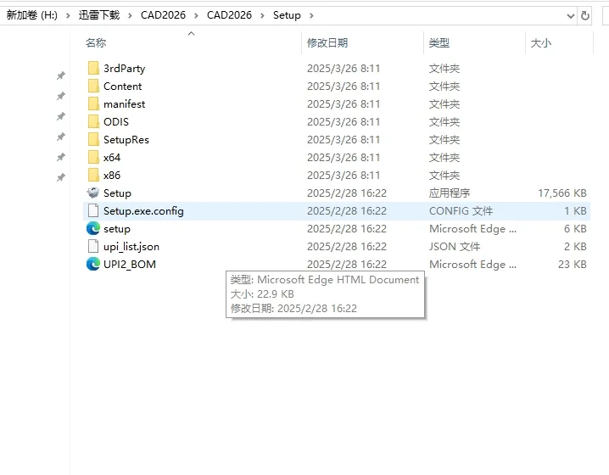The width and height of the screenshot is (609, 475).
Task: Click the 2 KB size value
Action: (575, 247)
